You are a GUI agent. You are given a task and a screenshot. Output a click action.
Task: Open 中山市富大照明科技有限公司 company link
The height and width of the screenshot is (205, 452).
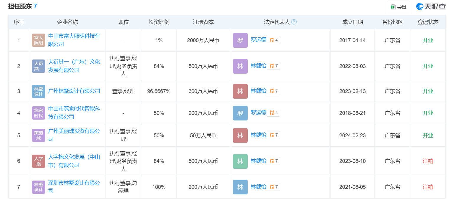74,40
